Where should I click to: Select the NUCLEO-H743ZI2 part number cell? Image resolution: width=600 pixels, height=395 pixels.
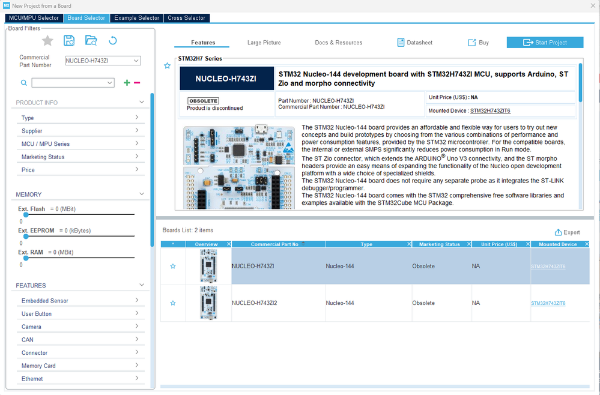279,303
